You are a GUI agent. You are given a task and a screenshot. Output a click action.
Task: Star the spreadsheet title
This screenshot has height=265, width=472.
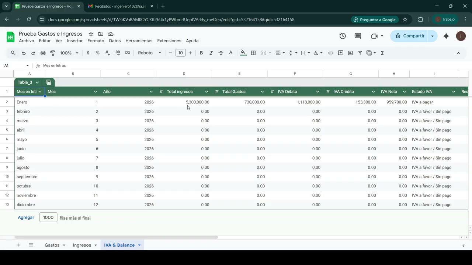coord(91,34)
